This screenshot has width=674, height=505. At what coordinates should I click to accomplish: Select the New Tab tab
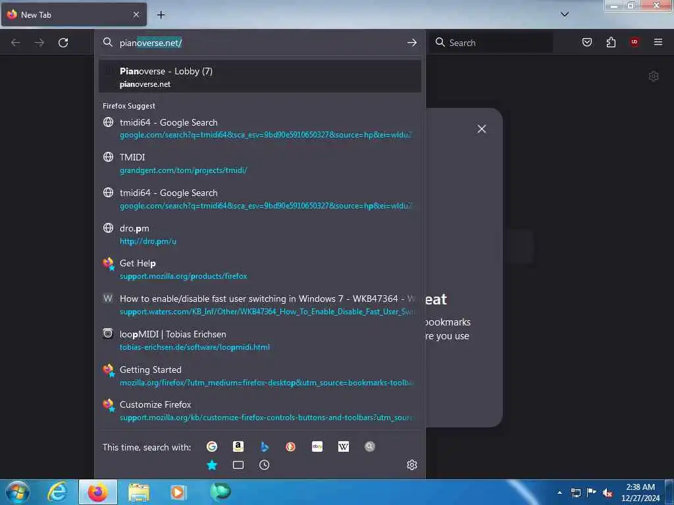point(74,14)
